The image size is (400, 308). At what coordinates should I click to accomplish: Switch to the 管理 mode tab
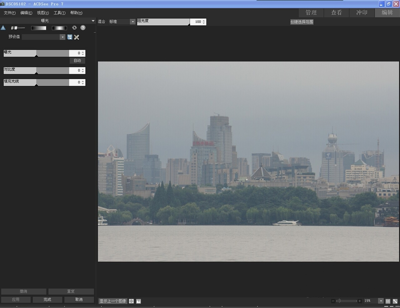click(x=311, y=12)
